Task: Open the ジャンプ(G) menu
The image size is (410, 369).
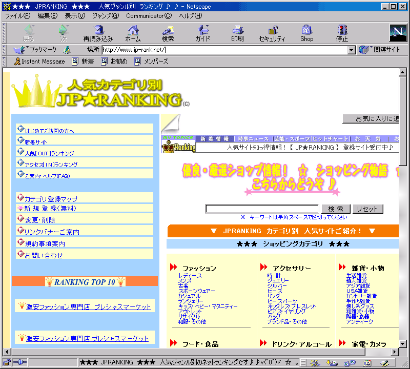Action: tap(106, 16)
